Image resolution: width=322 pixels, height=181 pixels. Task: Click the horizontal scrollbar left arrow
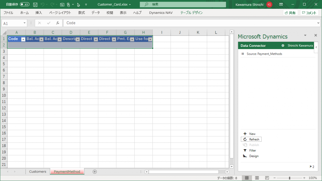coord(147,172)
